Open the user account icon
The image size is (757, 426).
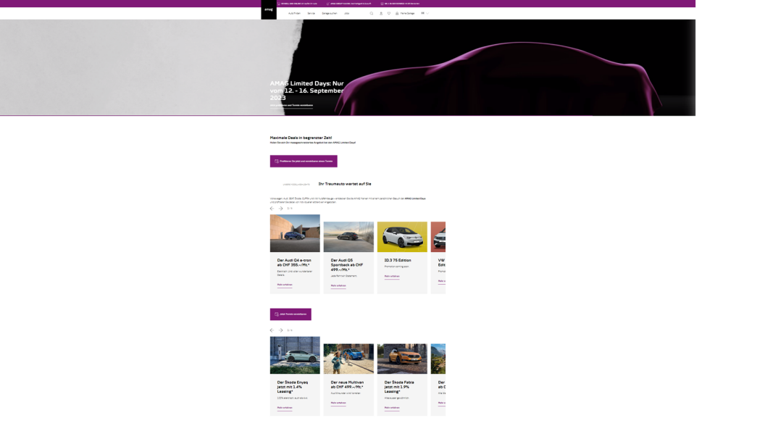coord(381,14)
